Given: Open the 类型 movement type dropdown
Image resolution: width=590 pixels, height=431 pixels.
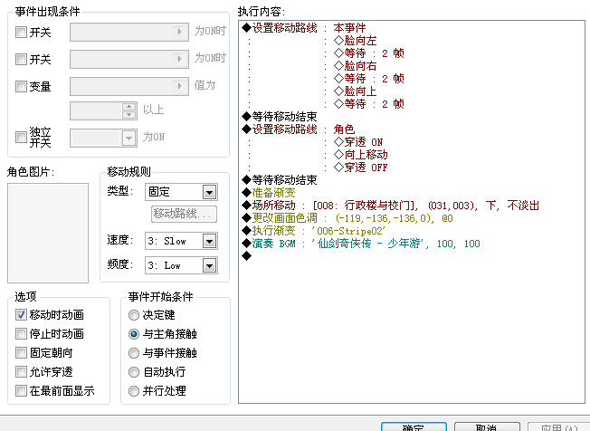Looking at the screenshot, I should tap(209, 192).
